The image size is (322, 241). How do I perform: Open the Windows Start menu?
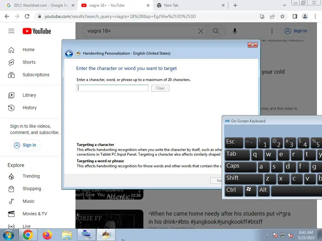coord(8,235)
